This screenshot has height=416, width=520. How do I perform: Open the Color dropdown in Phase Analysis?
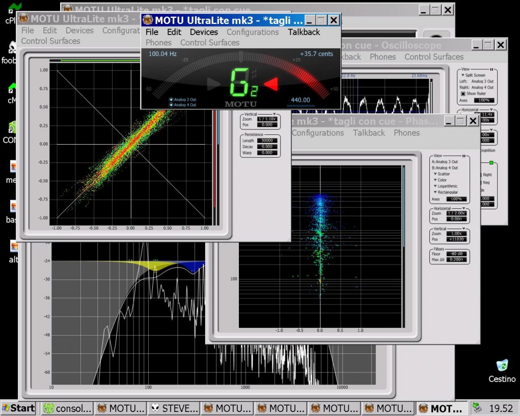[x=440, y=180]
